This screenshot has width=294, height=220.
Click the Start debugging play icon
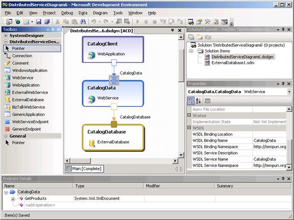point(138,22)
